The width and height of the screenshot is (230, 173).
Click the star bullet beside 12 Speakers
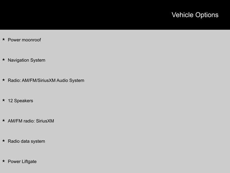click(4, 100)
